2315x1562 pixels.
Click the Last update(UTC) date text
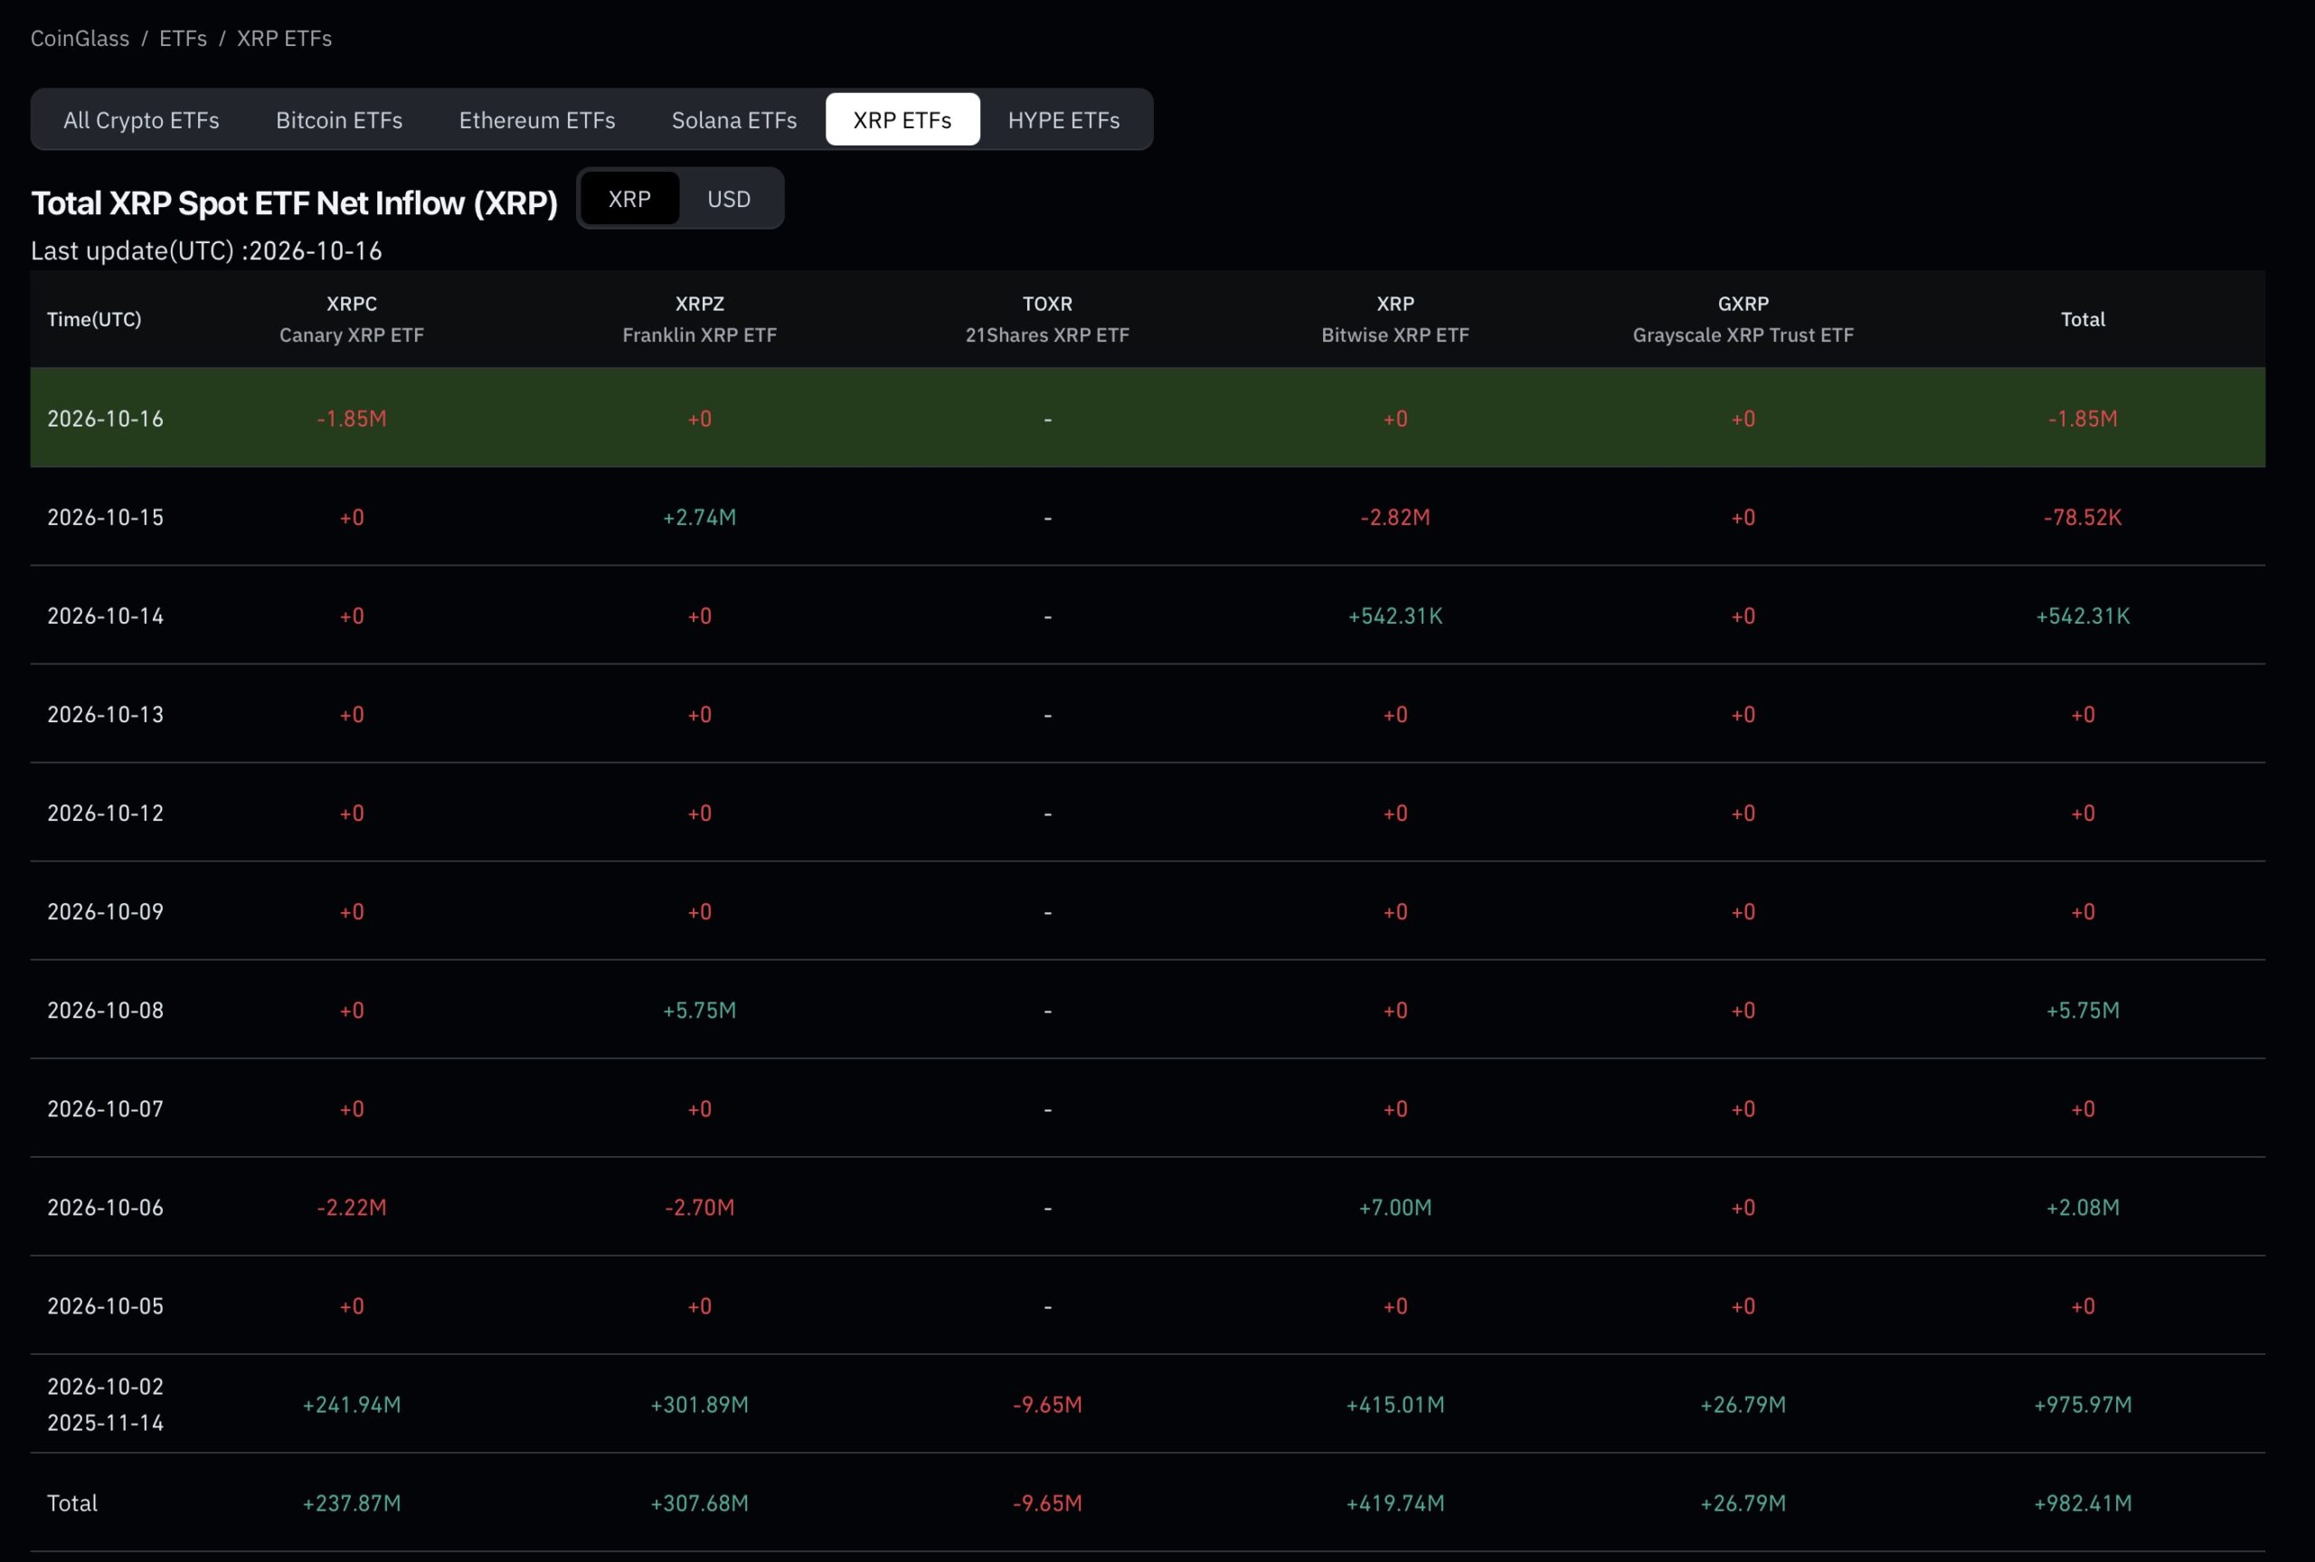click(x=206, y=249)
